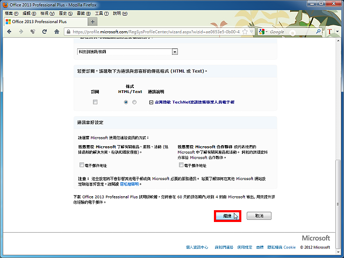Click the red T toolbar icon
Screen dimensions: 344x258
pyautogui.click(x=329, y=32)
